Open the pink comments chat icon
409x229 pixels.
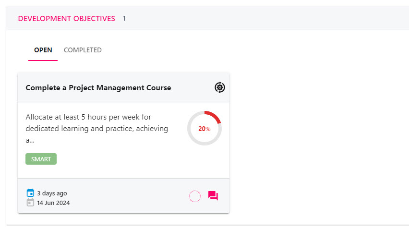(x=213, y=195)
